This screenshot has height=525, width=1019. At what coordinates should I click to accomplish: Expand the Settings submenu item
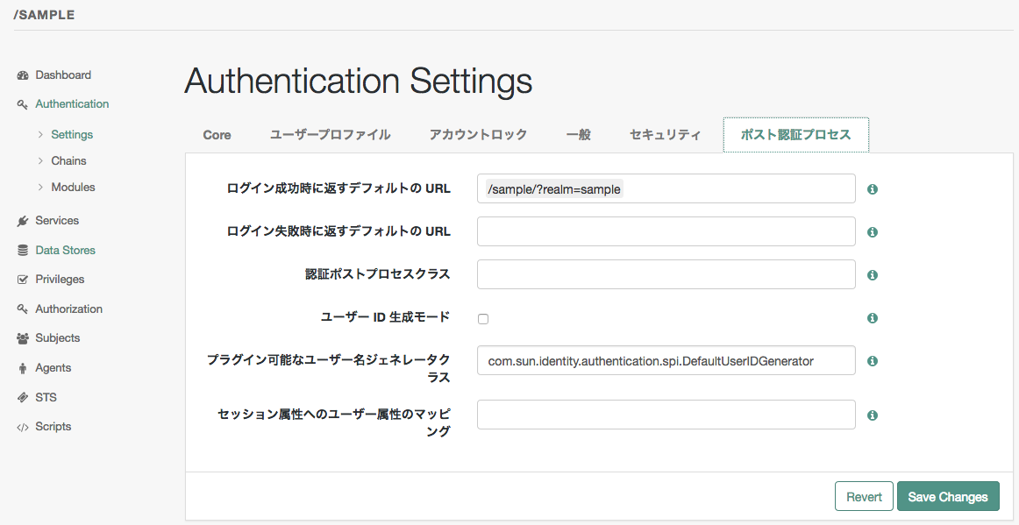(71, 135)
